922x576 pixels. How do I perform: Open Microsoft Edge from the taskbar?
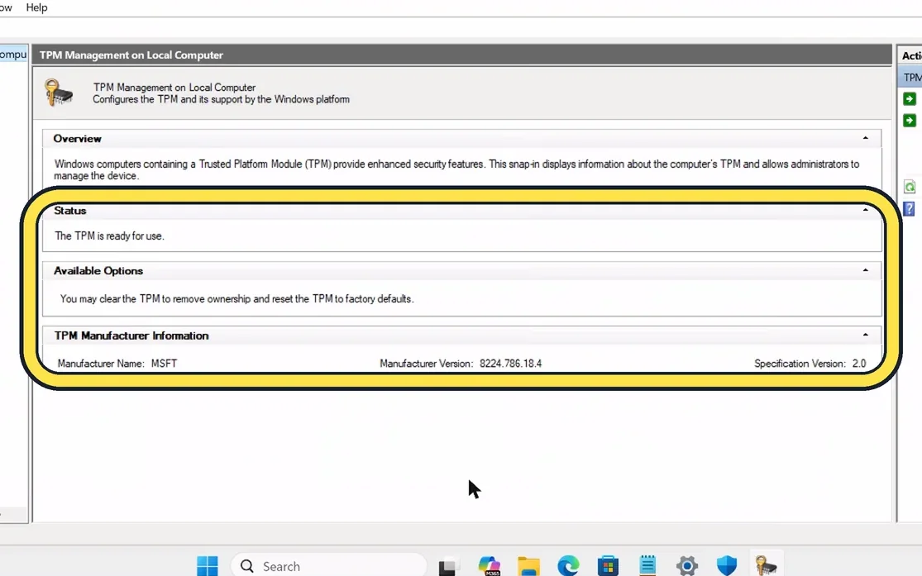click(568, 566)
